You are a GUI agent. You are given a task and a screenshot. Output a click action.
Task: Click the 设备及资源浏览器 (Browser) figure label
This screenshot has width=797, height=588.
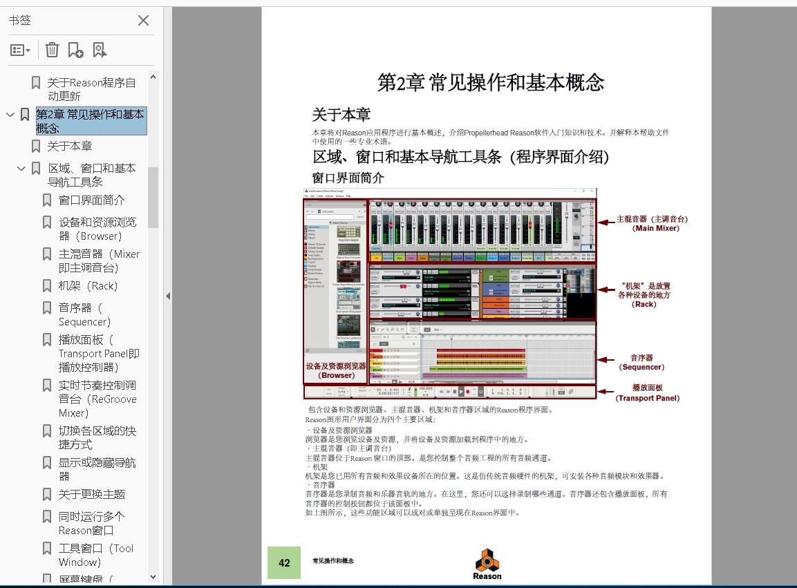point(336,370)
